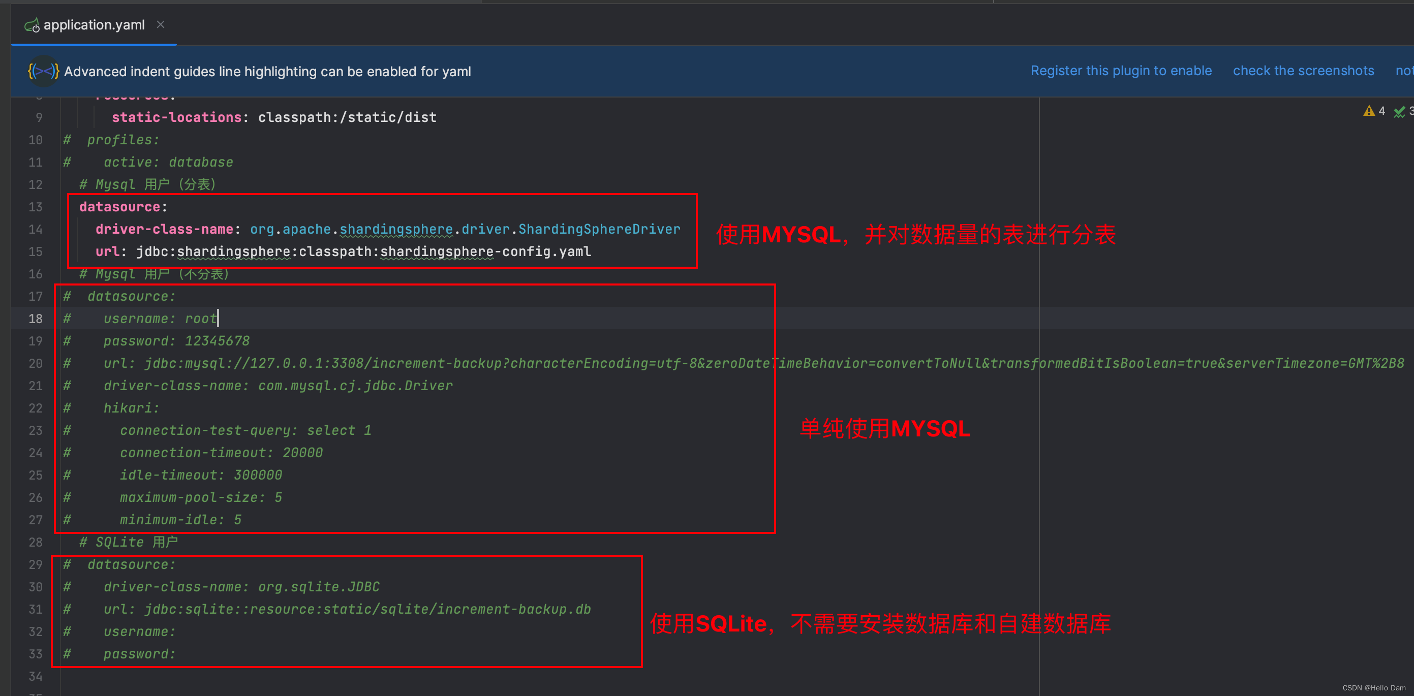Close the application.yaml tab

(x=160, y=25)
